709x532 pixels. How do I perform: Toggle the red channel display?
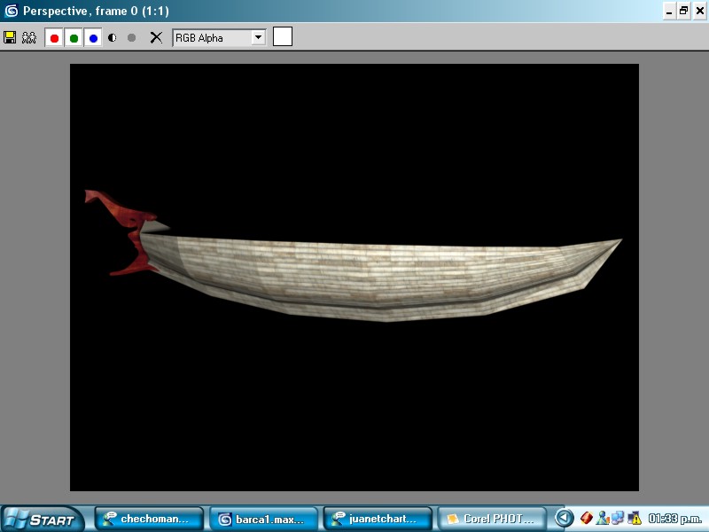pyautogui.click(x=54, y=38)
